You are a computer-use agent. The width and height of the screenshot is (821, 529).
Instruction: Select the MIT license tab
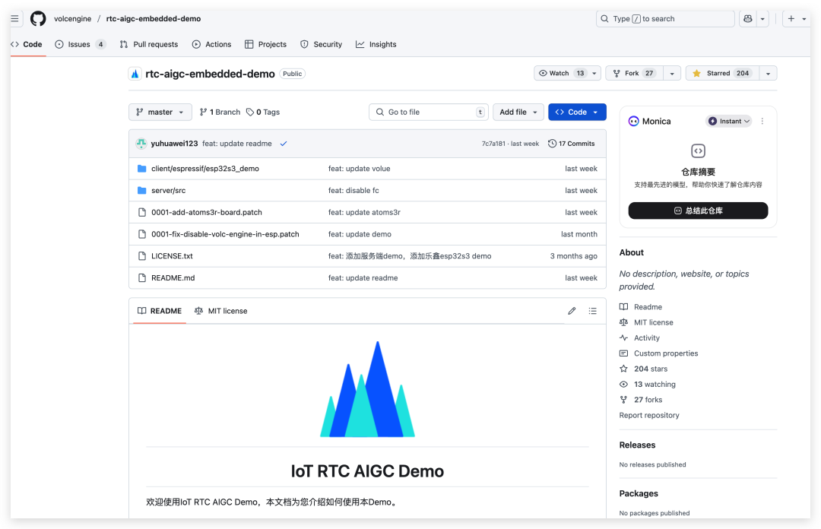coord(220,311)
